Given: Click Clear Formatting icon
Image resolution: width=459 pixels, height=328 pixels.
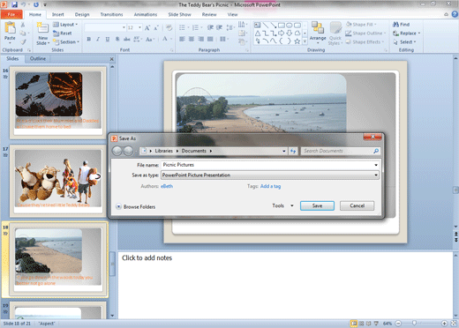Looking at the screenshot, I should point(169,28).
